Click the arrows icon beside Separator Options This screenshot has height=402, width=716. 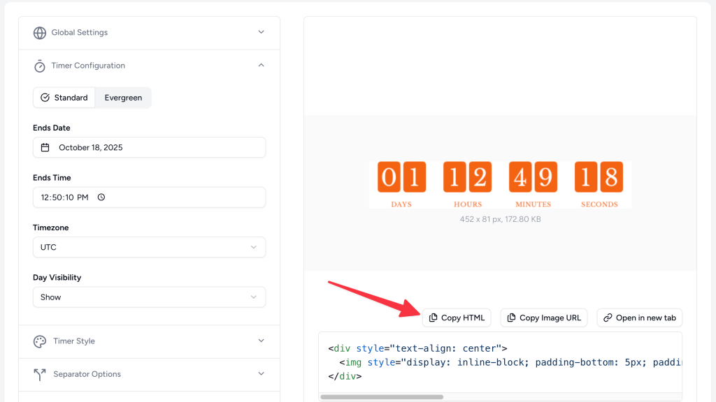coord(40,374)
